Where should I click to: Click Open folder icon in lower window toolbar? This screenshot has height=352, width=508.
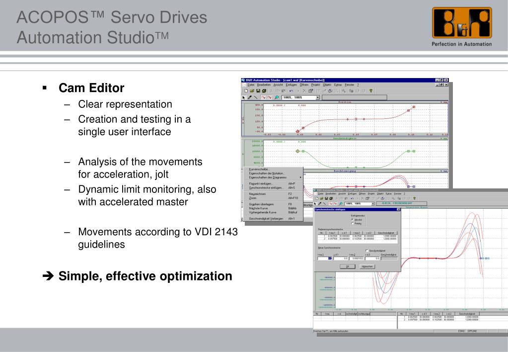point(322,198)
